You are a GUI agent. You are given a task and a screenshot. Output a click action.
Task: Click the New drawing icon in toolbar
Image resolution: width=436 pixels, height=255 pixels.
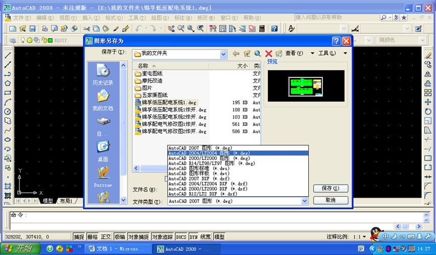(12, 29)
